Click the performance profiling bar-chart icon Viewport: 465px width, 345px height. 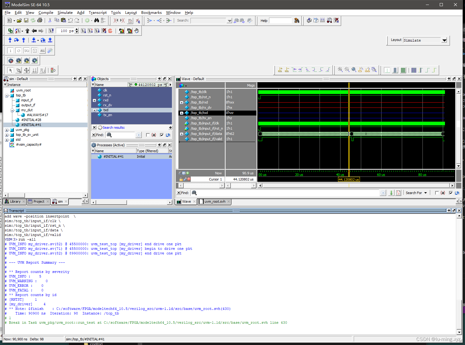[121, 31]
